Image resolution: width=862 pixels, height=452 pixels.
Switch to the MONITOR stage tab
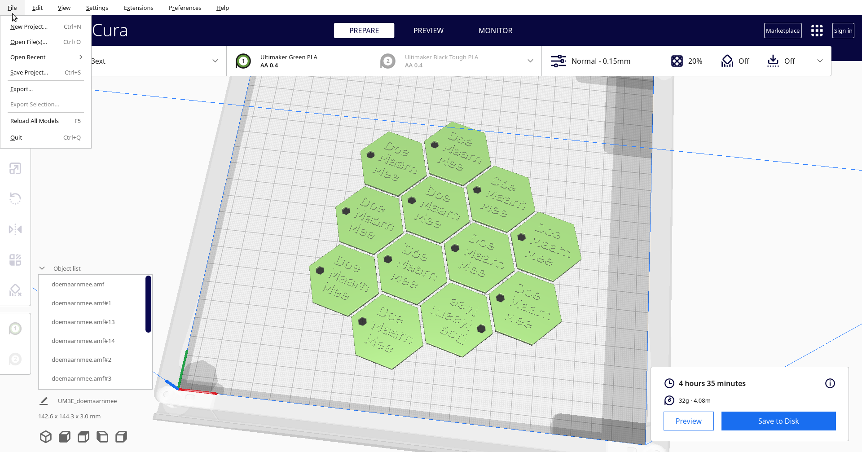pos(495,31)
